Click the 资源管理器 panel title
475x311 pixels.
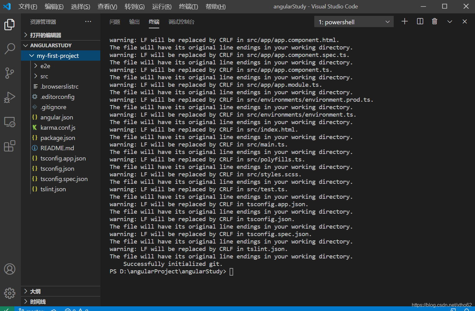[43, 22]
